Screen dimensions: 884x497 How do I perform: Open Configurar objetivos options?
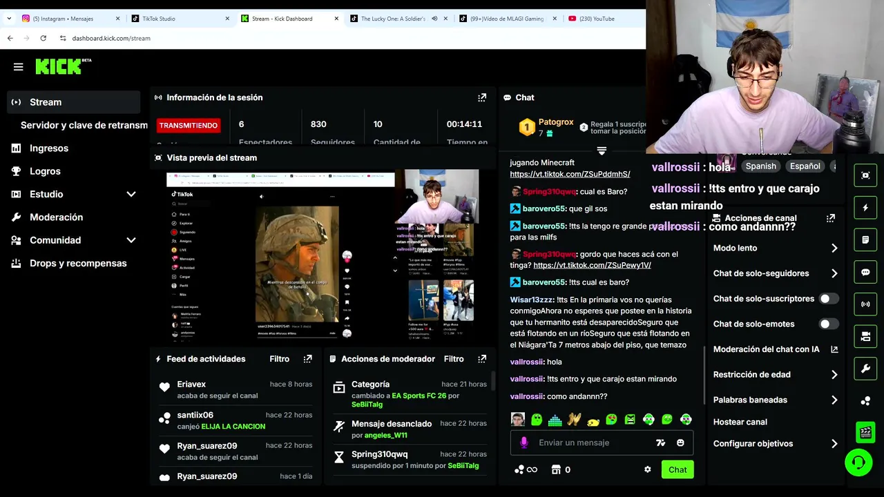[775, 444]
